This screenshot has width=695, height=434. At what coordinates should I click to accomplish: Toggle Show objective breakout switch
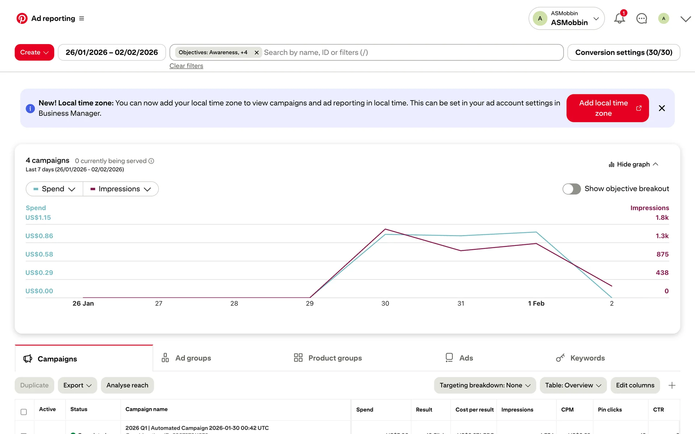tap(571, 189)
